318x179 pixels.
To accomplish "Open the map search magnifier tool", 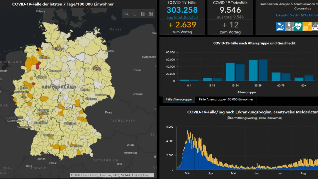I will tap(126, 14).
